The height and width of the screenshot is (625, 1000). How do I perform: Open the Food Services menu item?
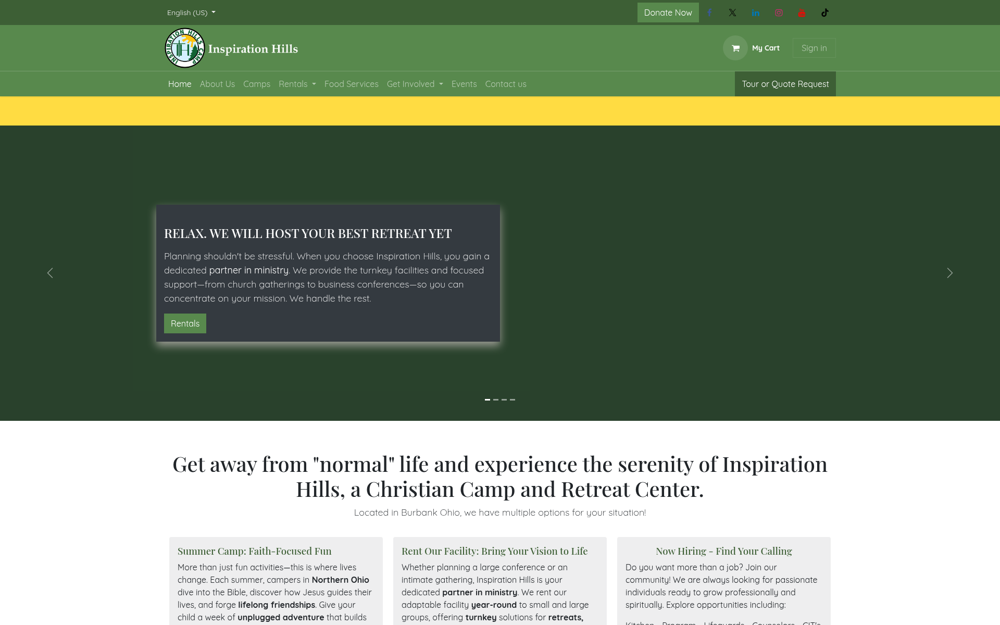click(352, 84)
